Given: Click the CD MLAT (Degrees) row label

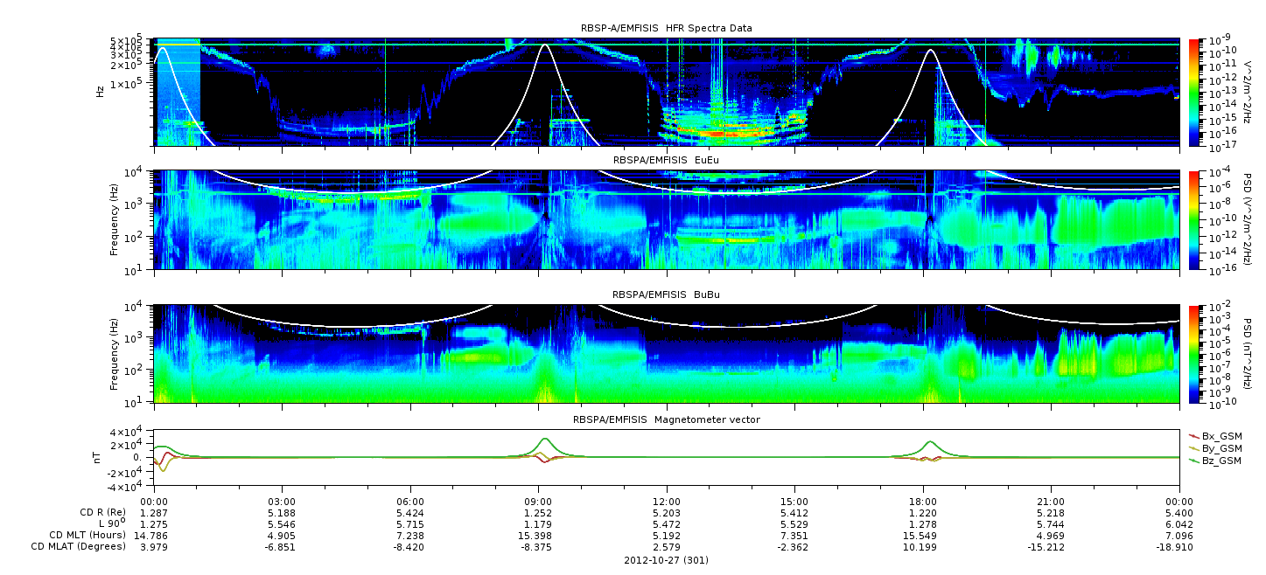Looking at the screenshot, I should click(79, 547).
